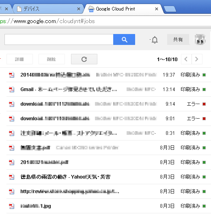Select the Gmail print job title
211x215 pixels.
(x=69, y=89)
